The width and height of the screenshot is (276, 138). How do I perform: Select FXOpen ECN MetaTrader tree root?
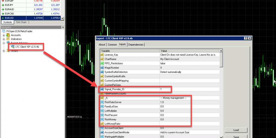click(19, 31)
